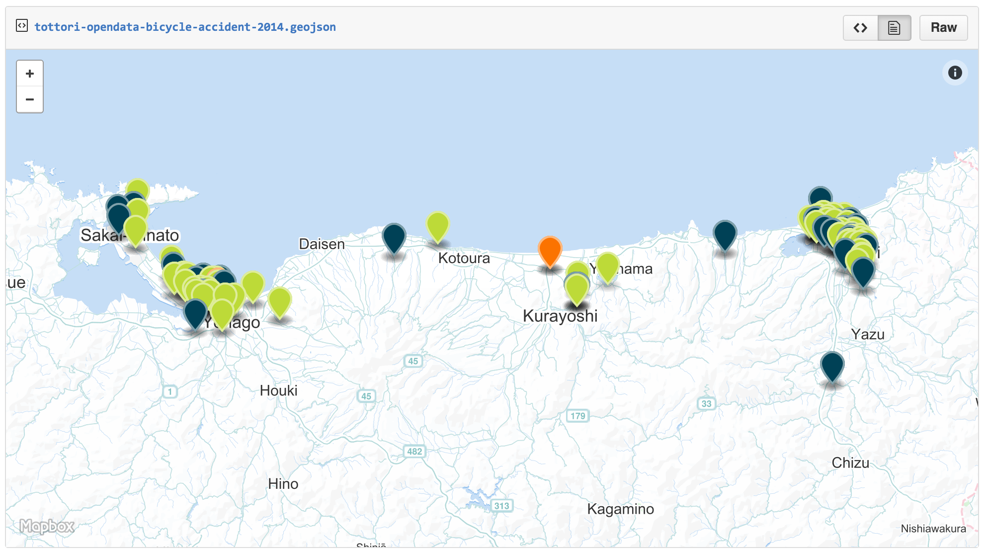
Task: Switch to source code view icon
Action: click(x=860, y=28)
